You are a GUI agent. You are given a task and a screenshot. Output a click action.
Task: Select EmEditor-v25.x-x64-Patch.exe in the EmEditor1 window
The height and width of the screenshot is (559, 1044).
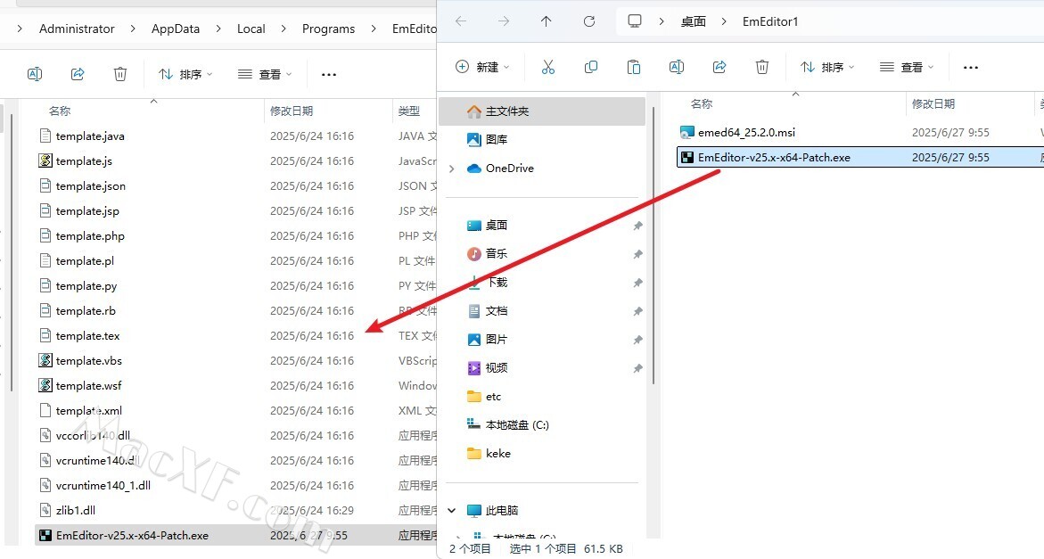click(x=860, y=158)
